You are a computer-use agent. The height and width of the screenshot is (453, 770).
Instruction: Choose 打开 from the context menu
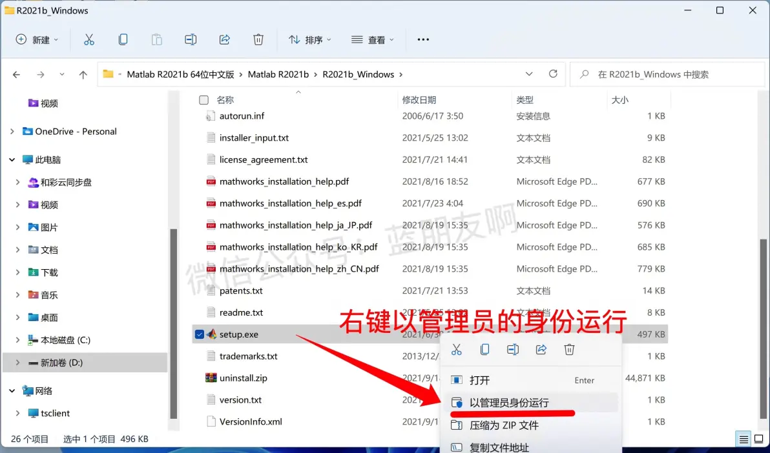(531, 380)
